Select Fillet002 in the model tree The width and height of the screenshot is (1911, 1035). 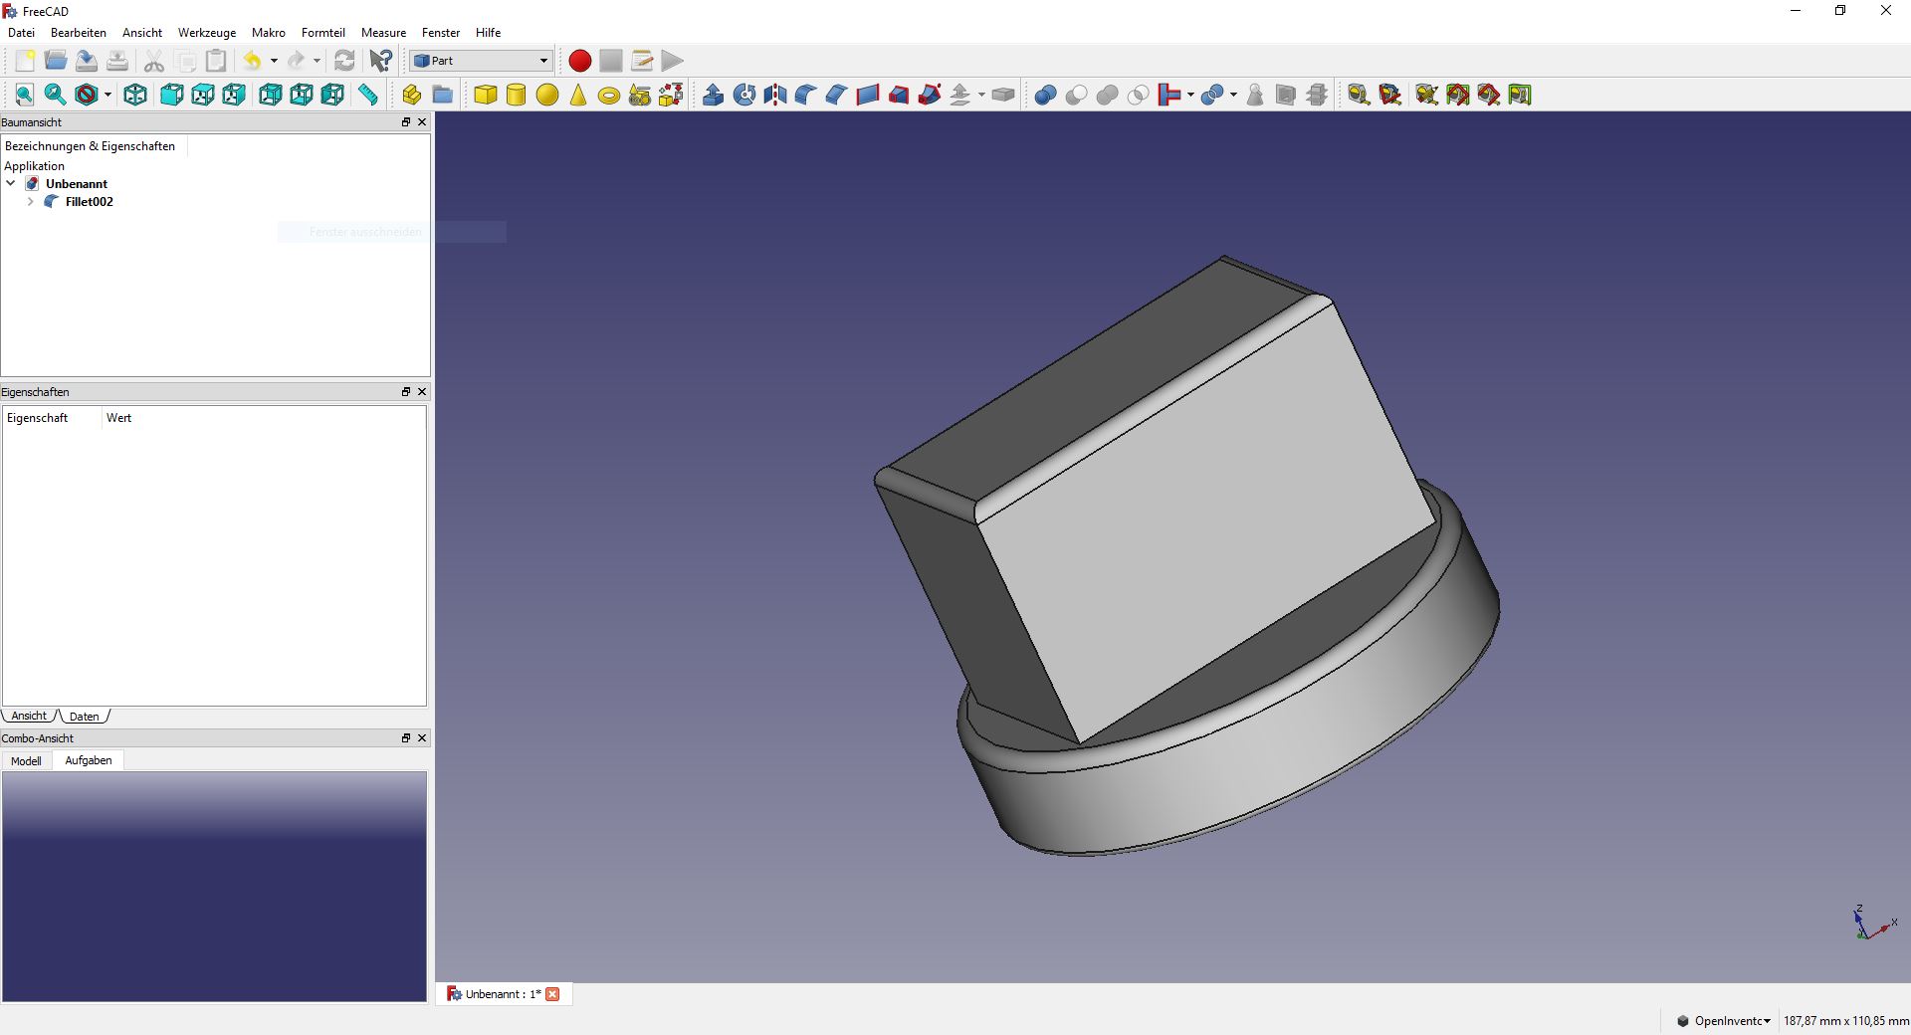[90, 201]
